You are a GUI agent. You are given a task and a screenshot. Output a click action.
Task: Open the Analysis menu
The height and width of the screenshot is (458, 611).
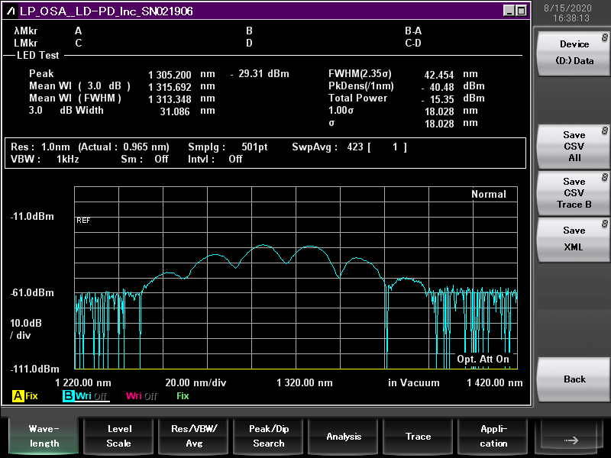pos(344,436)
